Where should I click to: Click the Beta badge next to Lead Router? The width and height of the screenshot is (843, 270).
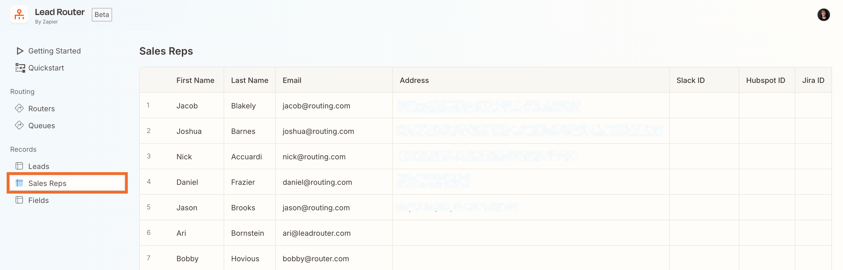[101, 14]
